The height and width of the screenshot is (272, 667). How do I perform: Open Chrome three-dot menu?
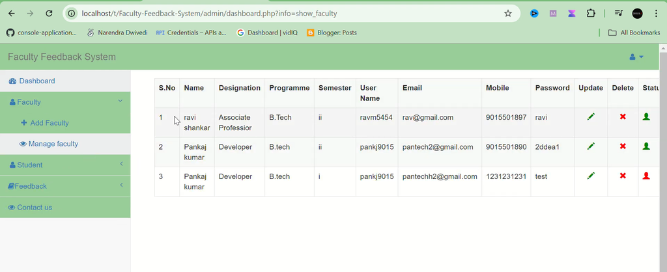tap(657, 14)
